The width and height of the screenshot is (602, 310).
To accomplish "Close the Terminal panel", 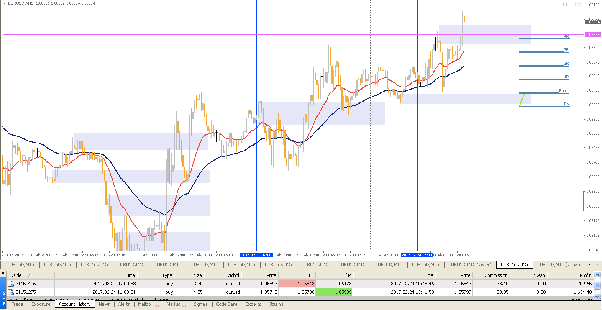I will pyautogui.click(x=3, y=273).
